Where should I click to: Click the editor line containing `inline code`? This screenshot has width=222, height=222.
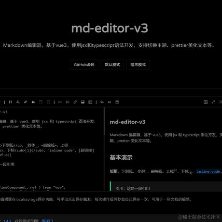tap(47, 151)
